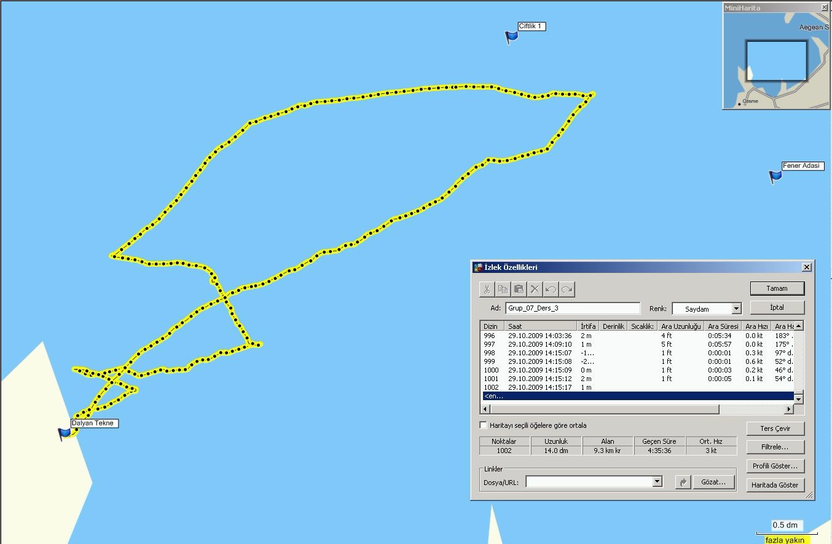Click the horizontal scrollbar thumb in point table
The height and width of the screenshot is (544, 832).
click(x=604, y=409)
